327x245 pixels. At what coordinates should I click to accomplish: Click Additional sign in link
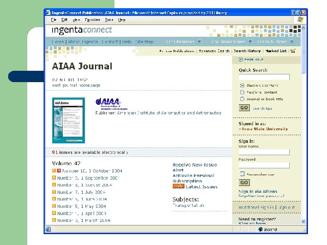coord(256,207)
